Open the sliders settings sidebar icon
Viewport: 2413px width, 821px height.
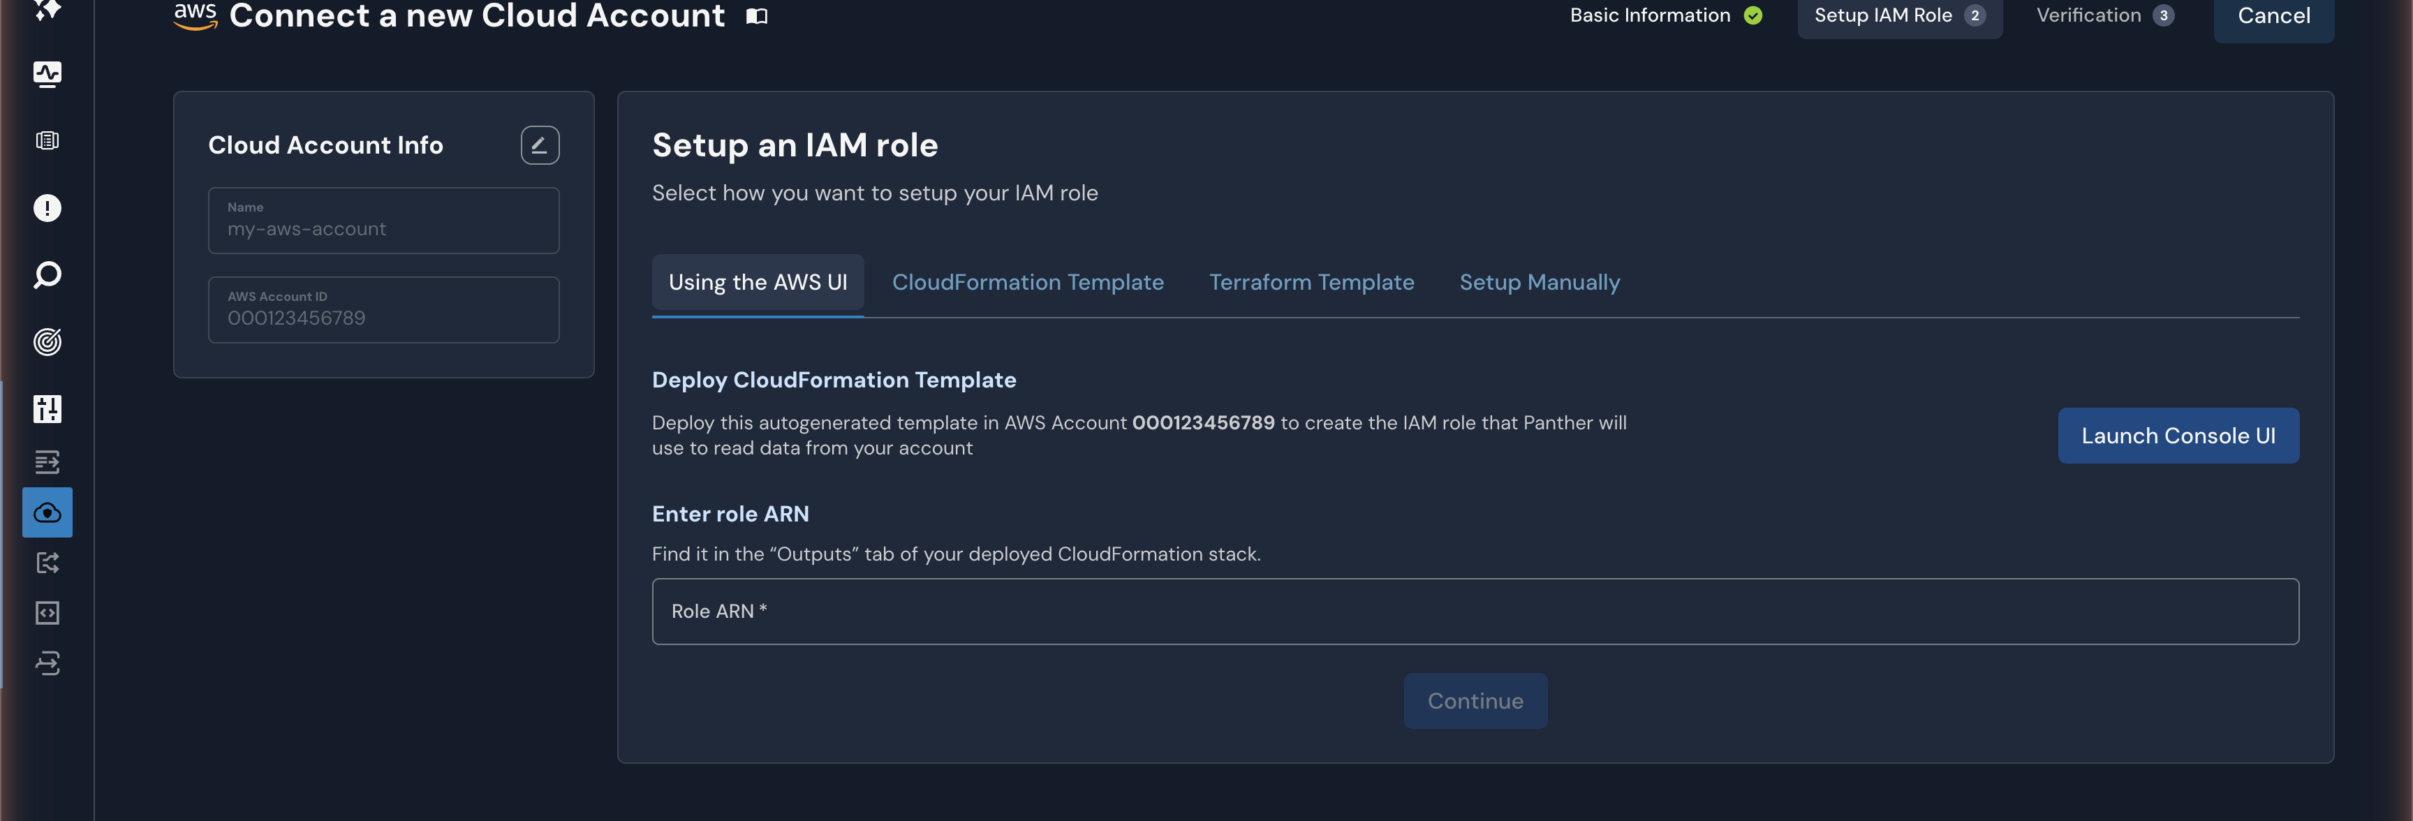pyautogui.click(x=47, y=409)
